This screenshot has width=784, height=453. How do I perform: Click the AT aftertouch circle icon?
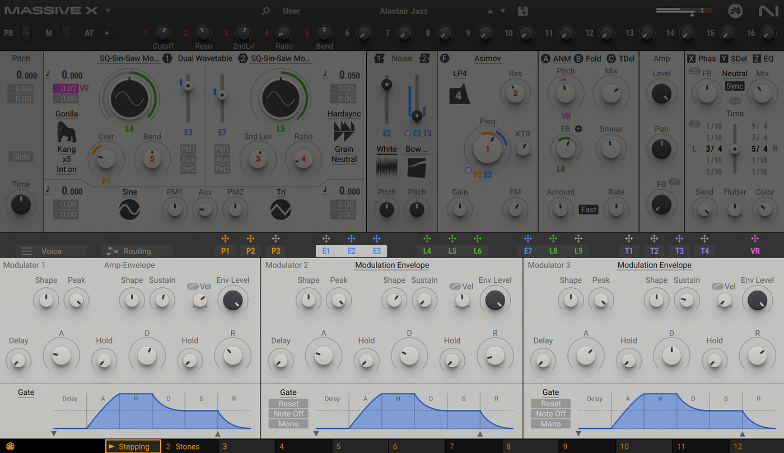106,33
